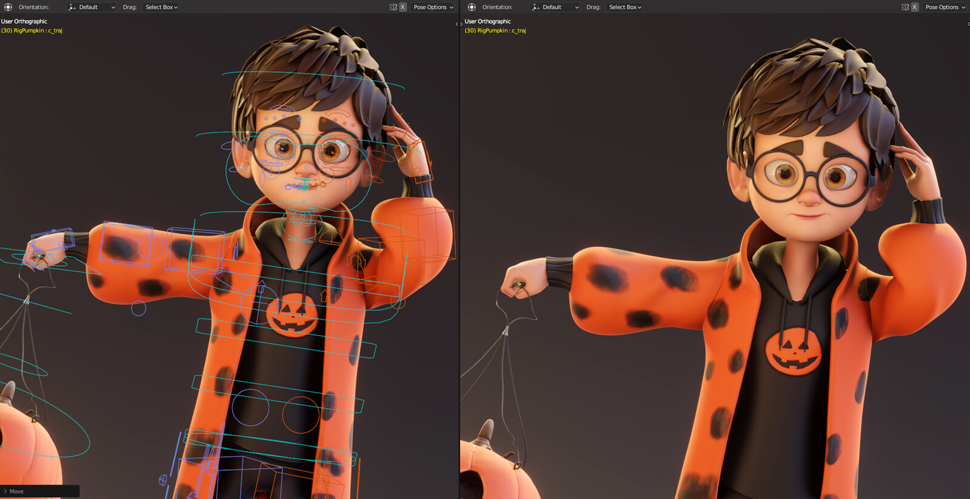Open Drag 'Select Box' dropdown in left viewport
970x499 pixels.
[x=161, y=7]
